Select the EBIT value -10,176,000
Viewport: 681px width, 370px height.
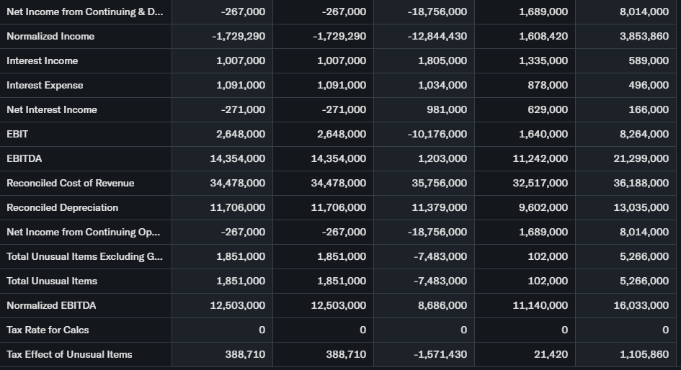[437, 134]
